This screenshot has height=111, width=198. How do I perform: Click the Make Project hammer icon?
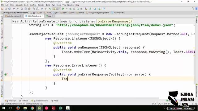(50, 9)
